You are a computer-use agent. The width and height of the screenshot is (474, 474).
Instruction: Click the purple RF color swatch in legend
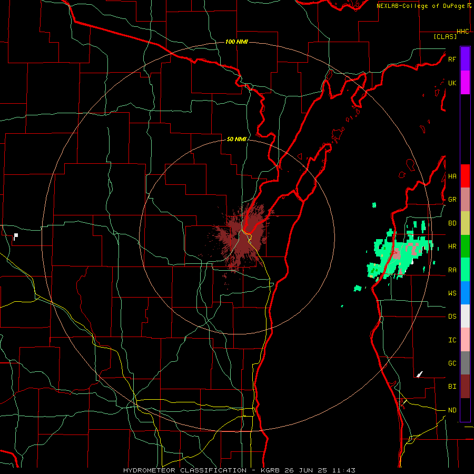[465, 59]
